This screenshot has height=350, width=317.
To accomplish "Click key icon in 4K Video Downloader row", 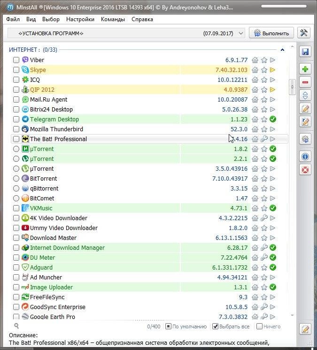I will 264,218.
